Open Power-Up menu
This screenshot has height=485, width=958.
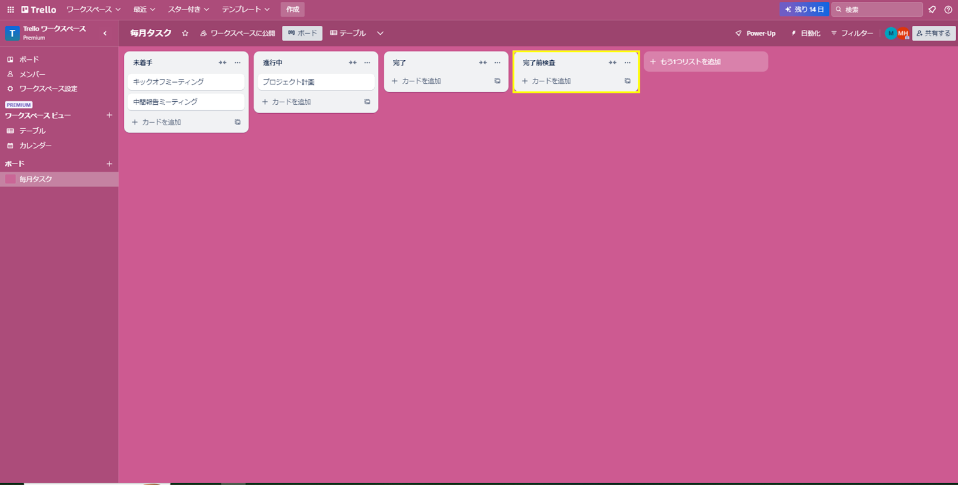[755, 34]
